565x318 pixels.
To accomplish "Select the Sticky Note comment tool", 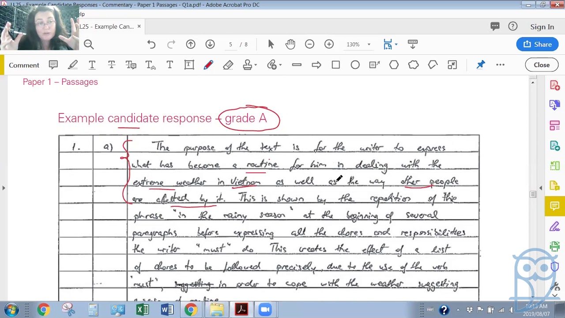I will pos(53,65).
